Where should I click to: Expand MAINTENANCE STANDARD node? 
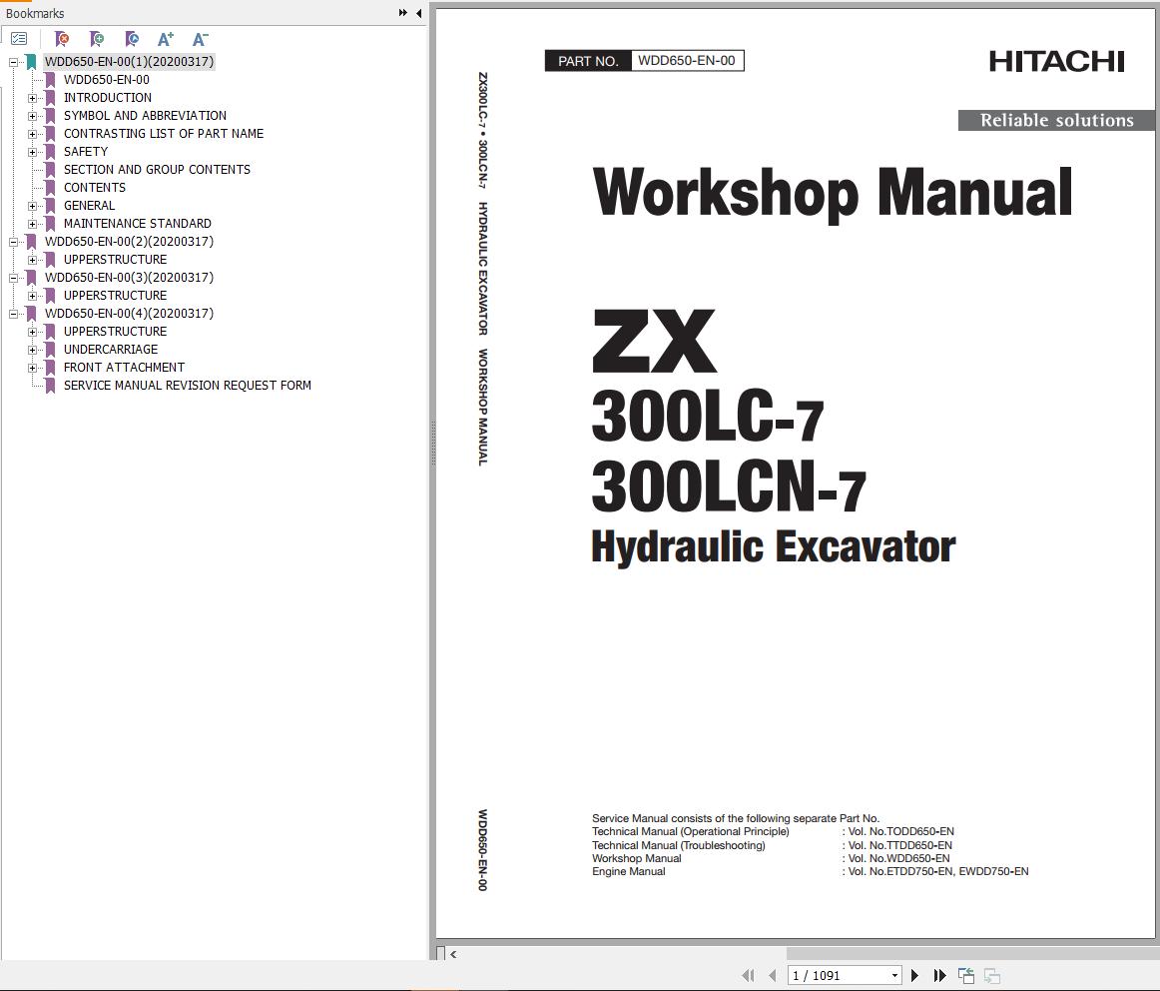(x=33, y=224)
